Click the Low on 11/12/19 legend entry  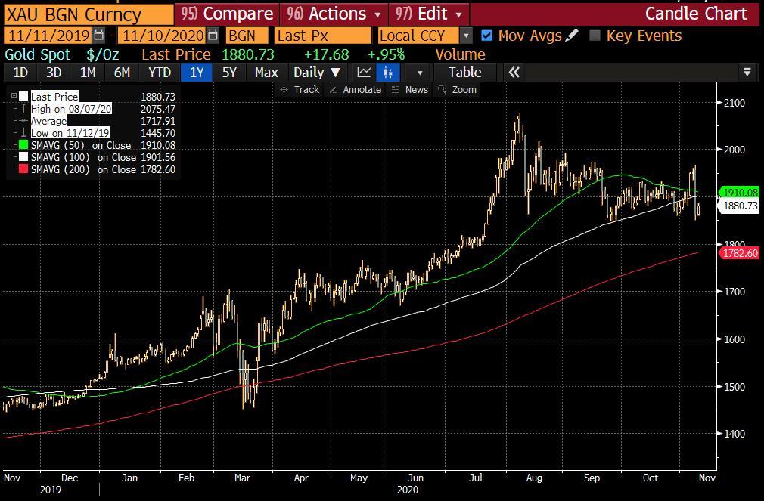(x=70, y=133)
